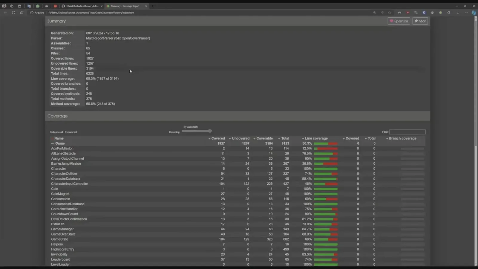
Task: Open the GameManager class link
Action: [62, 229]
